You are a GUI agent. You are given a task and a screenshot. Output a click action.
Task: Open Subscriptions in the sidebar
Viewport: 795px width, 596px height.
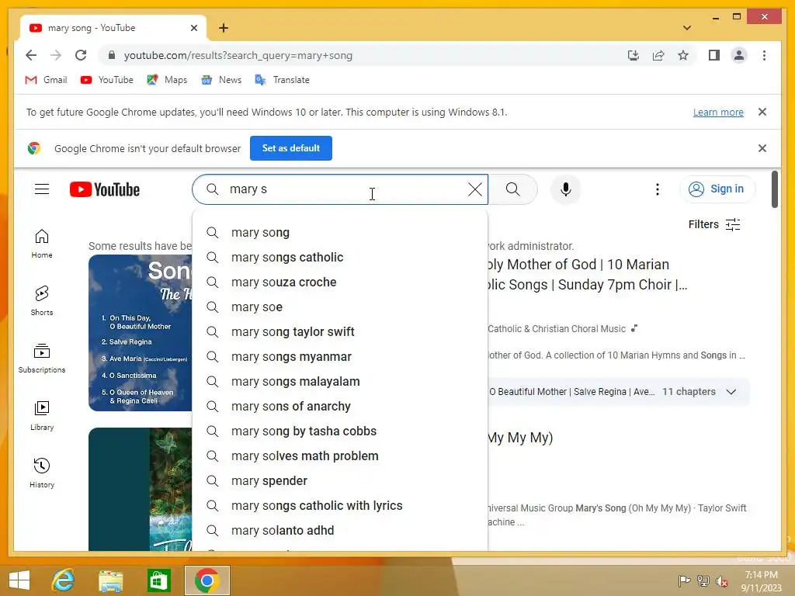click(42, 359)
